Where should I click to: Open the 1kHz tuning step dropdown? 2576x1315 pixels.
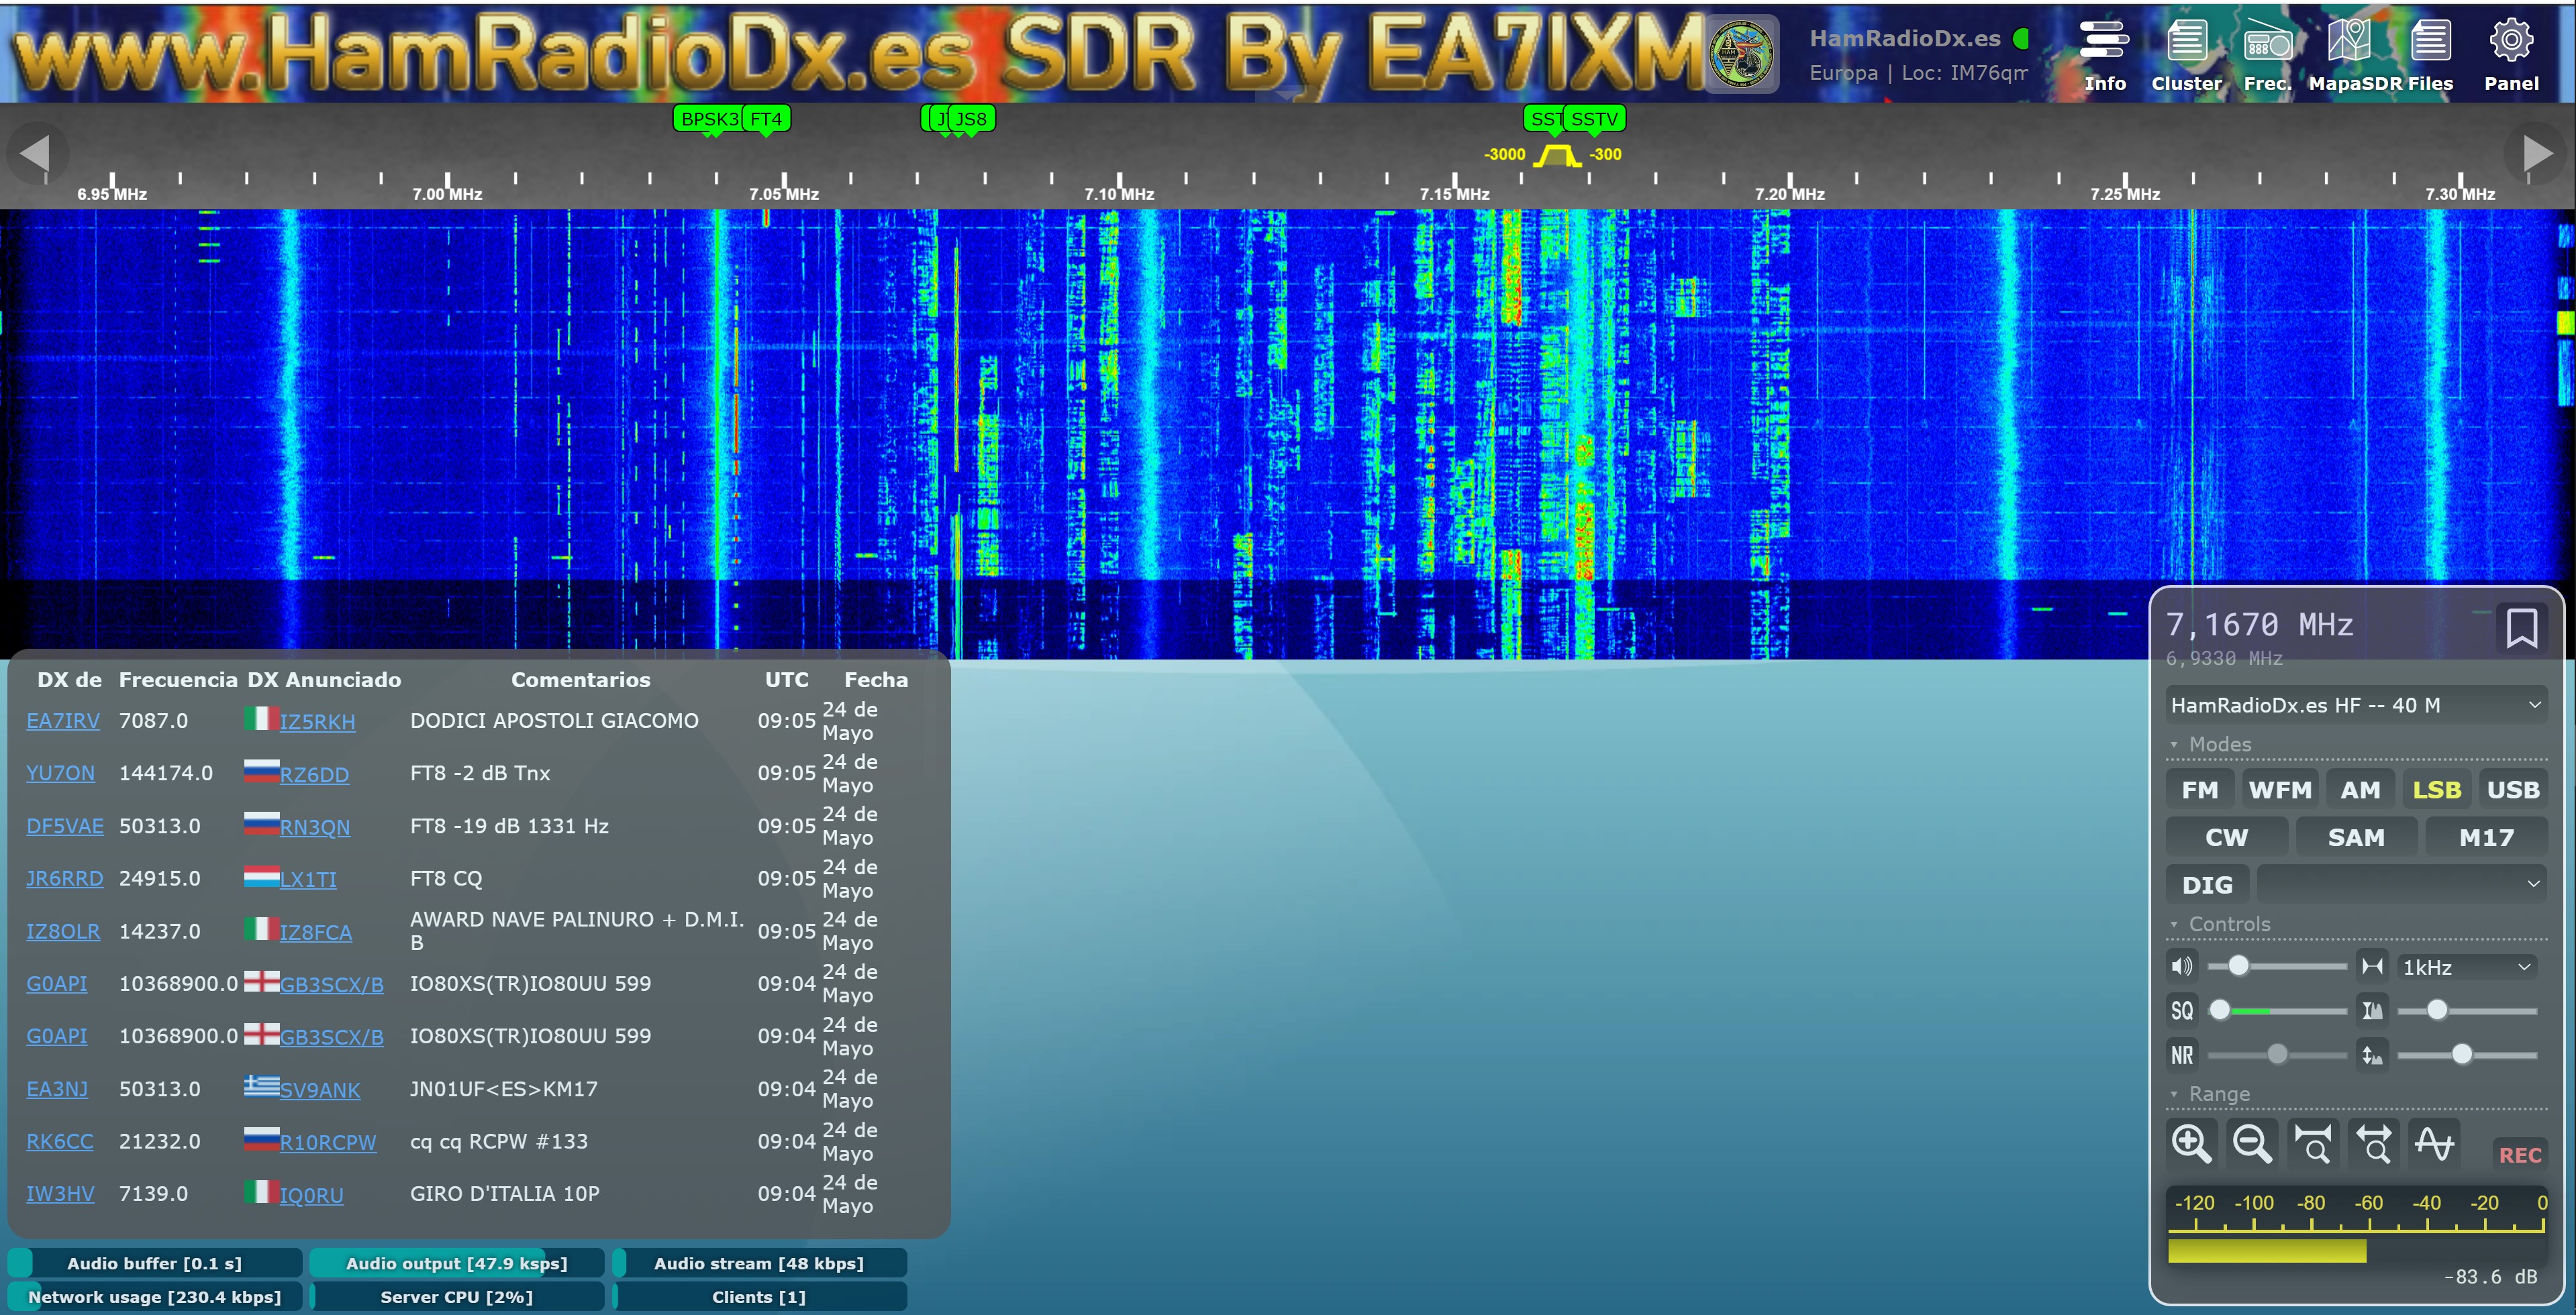point(2466,966)
